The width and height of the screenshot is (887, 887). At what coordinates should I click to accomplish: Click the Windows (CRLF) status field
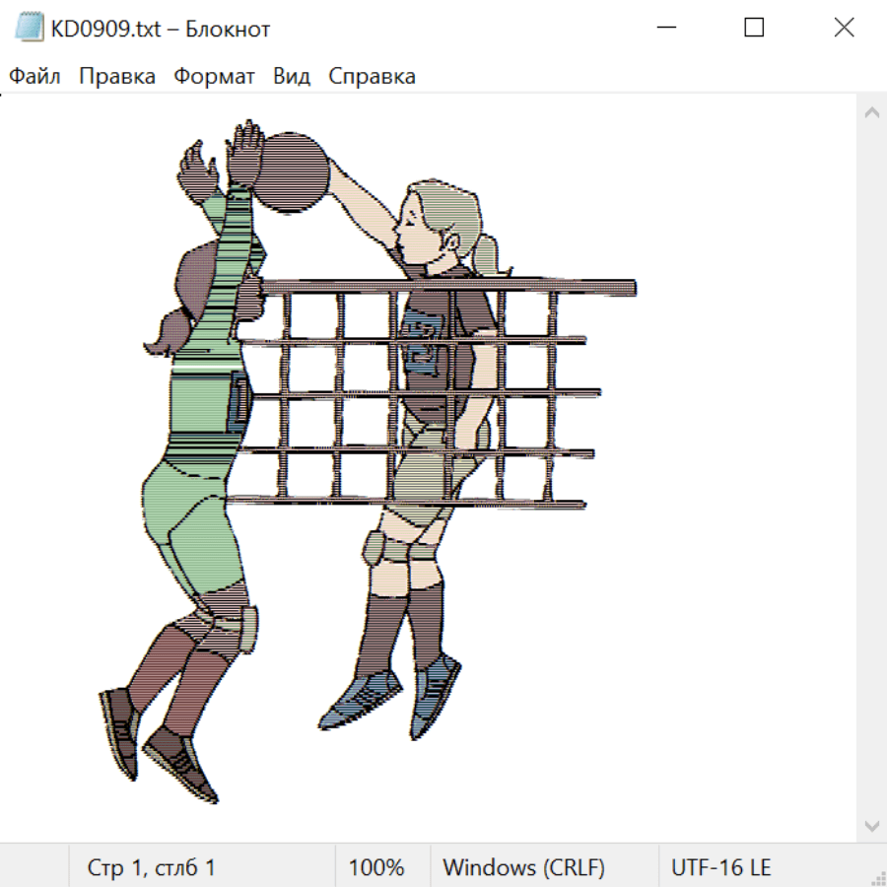pyautogui.click(x=523, y=867)
